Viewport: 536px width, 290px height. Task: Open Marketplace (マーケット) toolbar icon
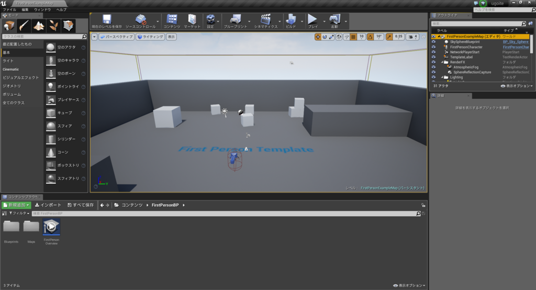coord(192,21)
